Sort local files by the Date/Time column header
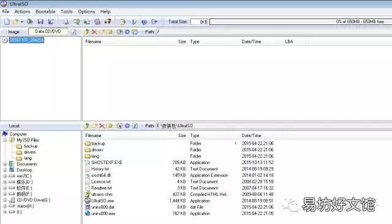This screenshot has height=224, width=392. coord(251,136)
